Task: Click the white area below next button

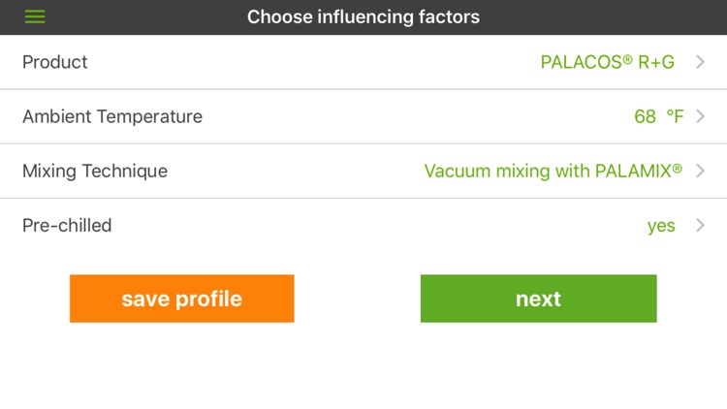Action: [538, 368]
